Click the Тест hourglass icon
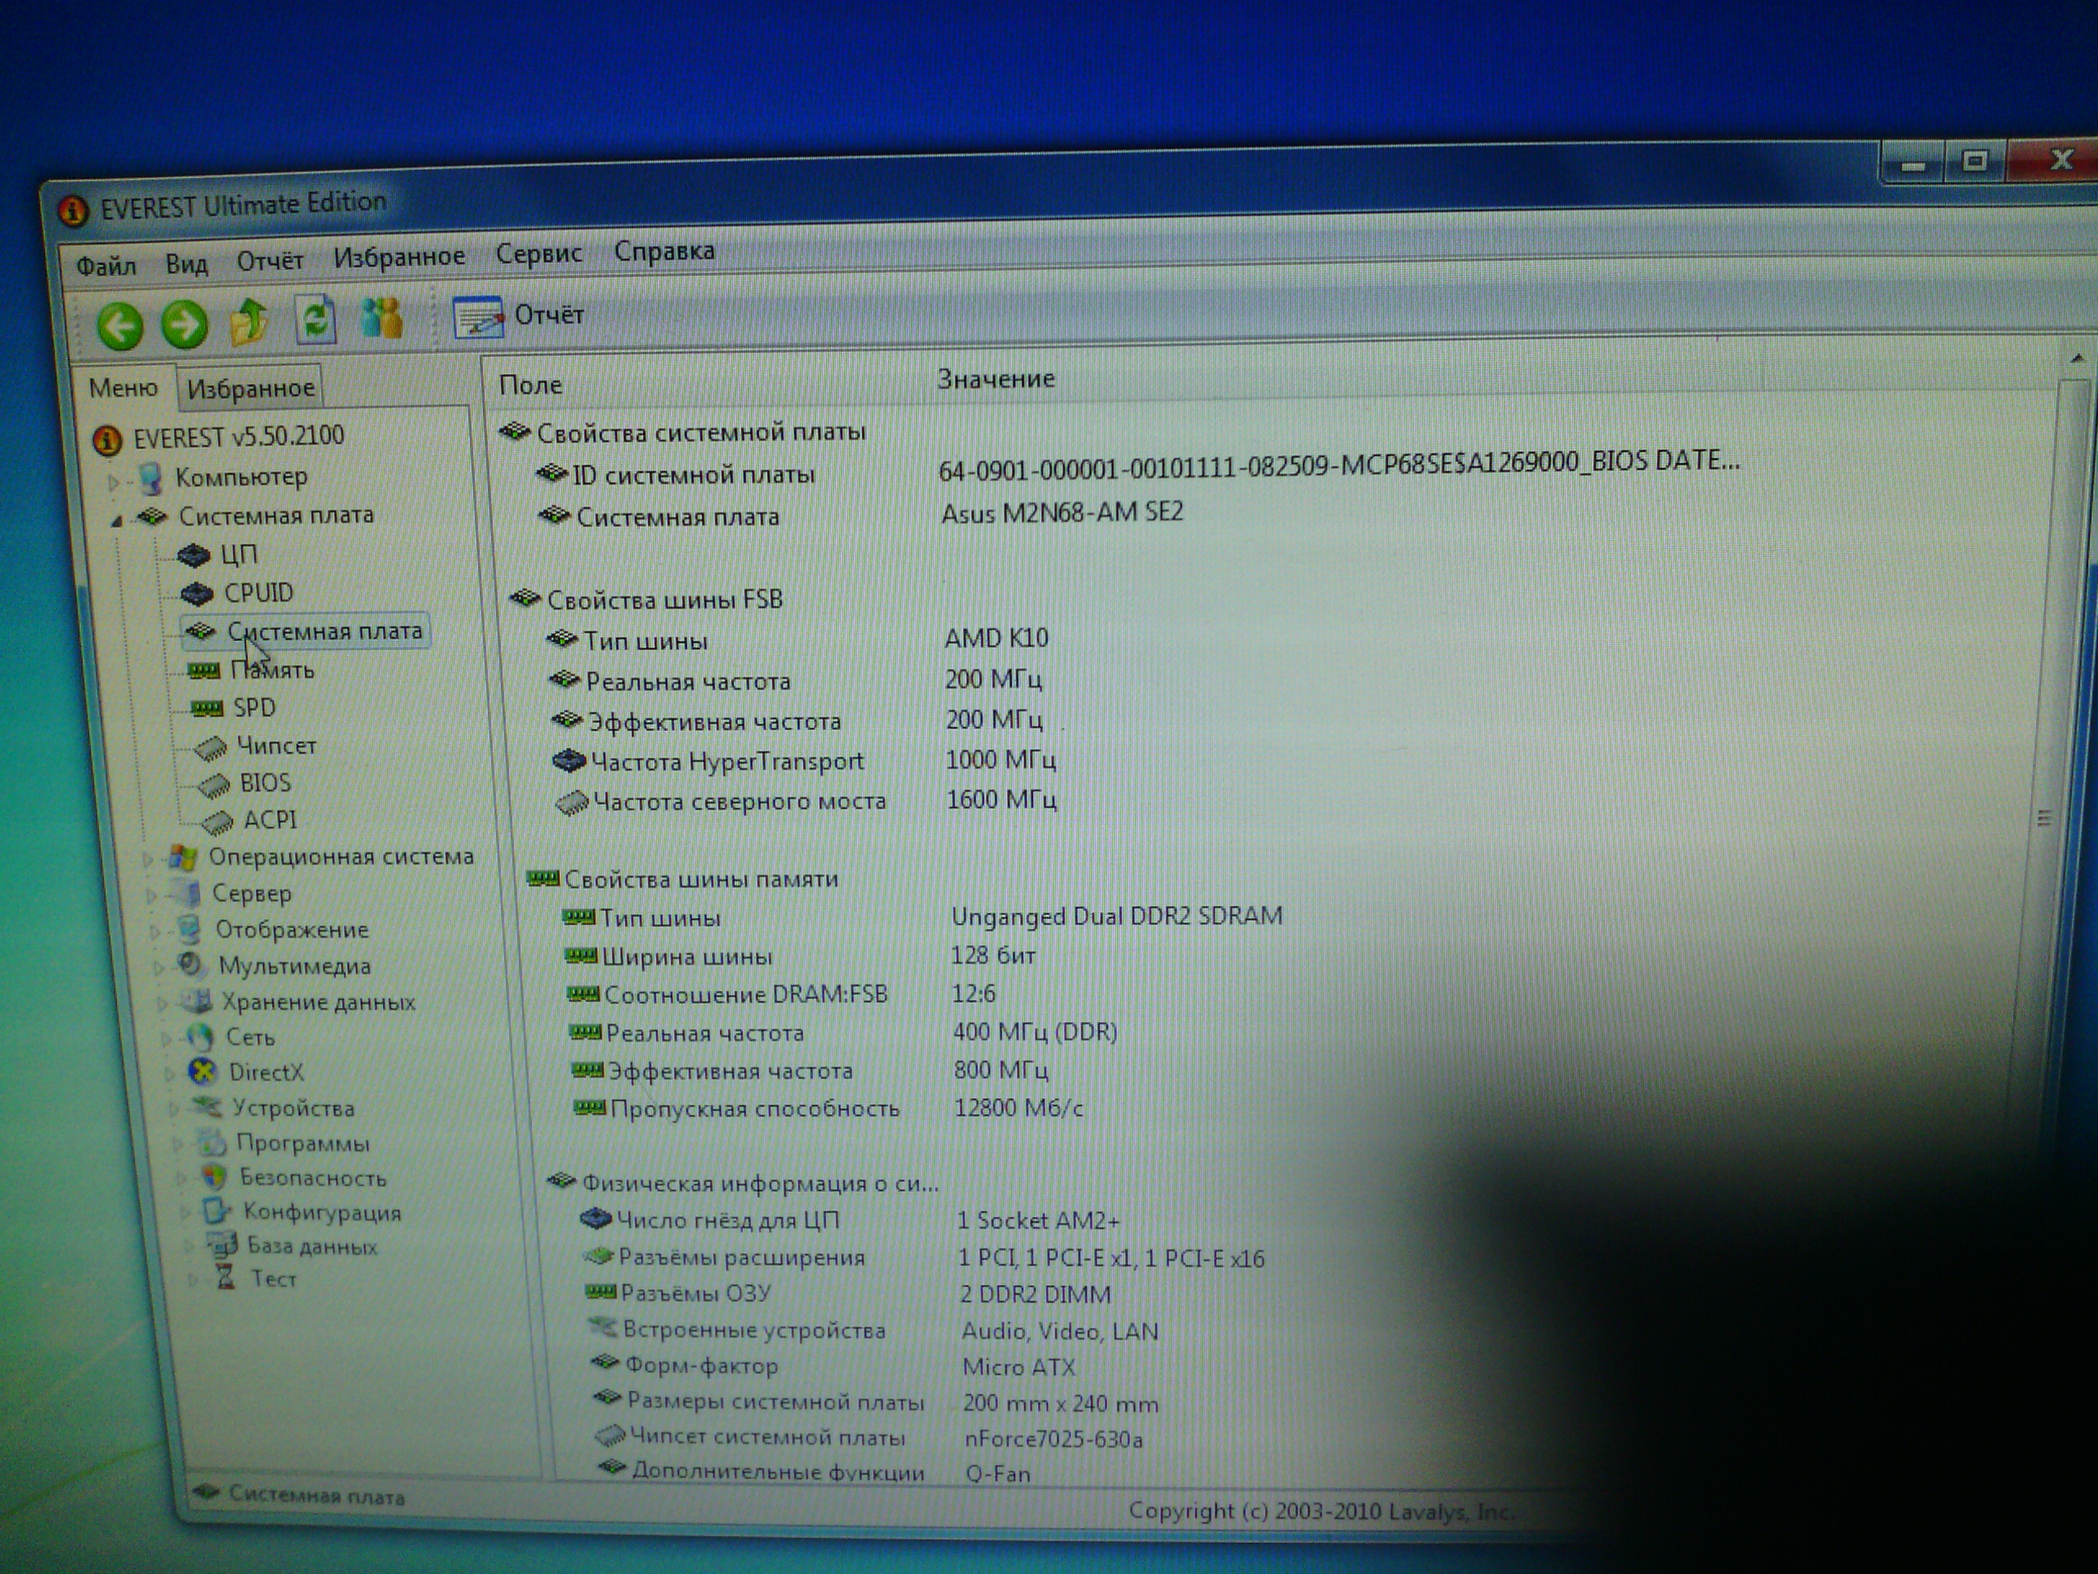Image resolution: width=2098 pixels, height=1574 pixels. (x=225, y=1277)
